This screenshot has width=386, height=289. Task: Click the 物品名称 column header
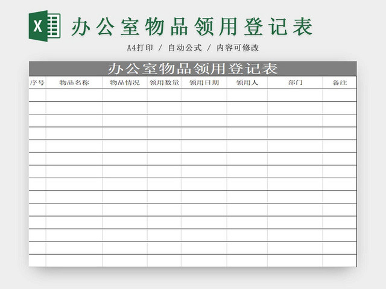pos(74,82)
